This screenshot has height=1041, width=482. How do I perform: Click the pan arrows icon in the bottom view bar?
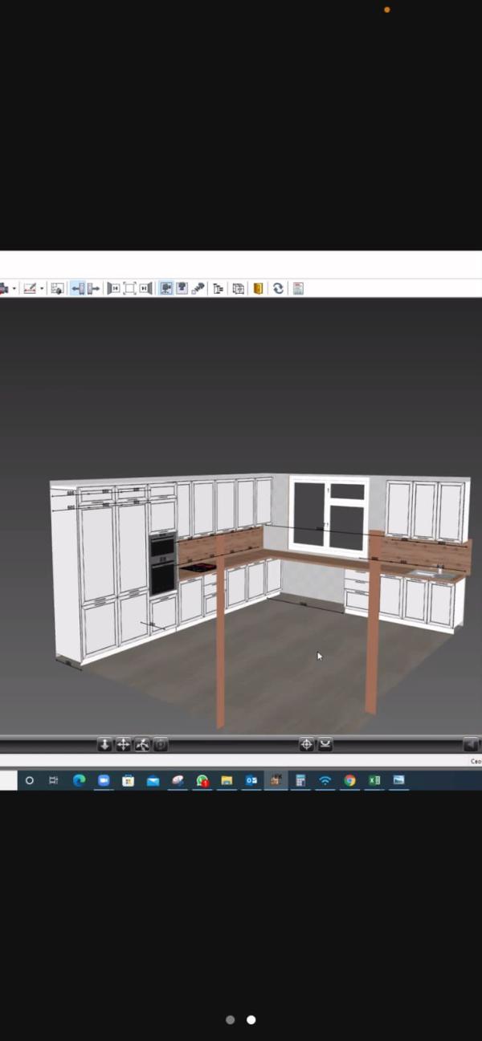(123, 745)
